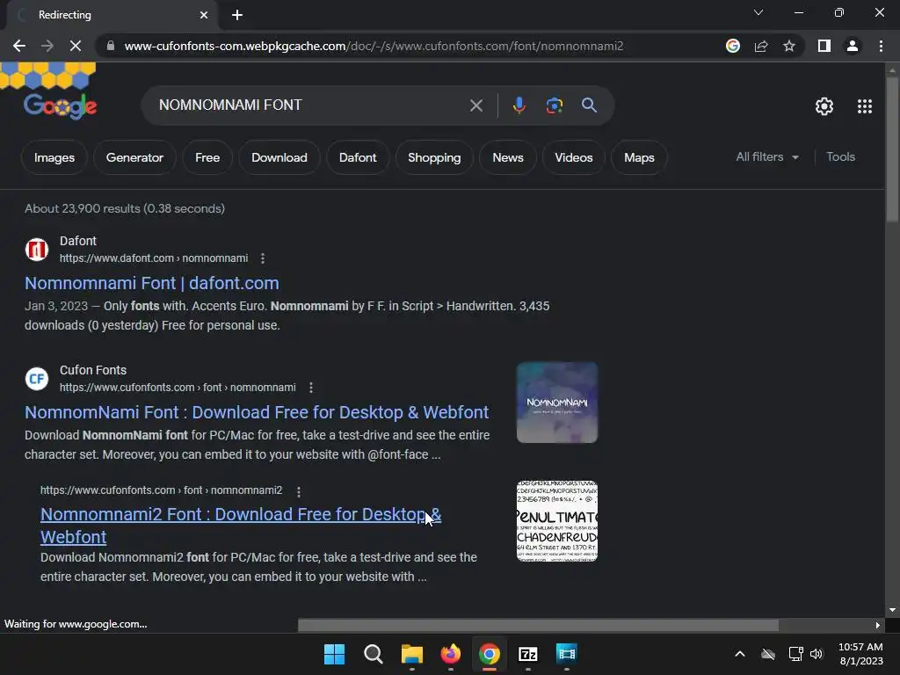Bookmark this page with the star
Viewport: 900px width, 675px height.
pos(789,46)
